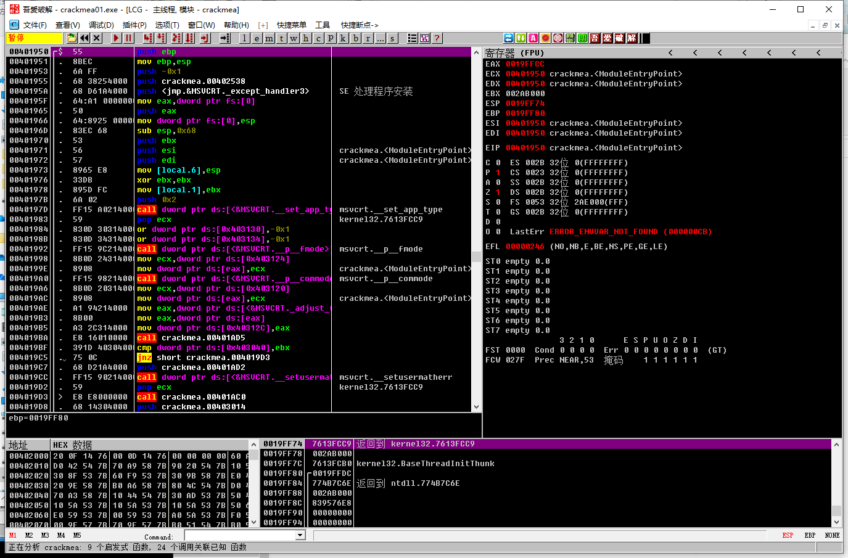
Task: Click the 寄存器 (FPU) register header
Action: tap(514, 53)
